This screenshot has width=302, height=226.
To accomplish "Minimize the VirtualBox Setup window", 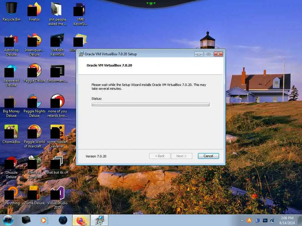I will (199, 54).
